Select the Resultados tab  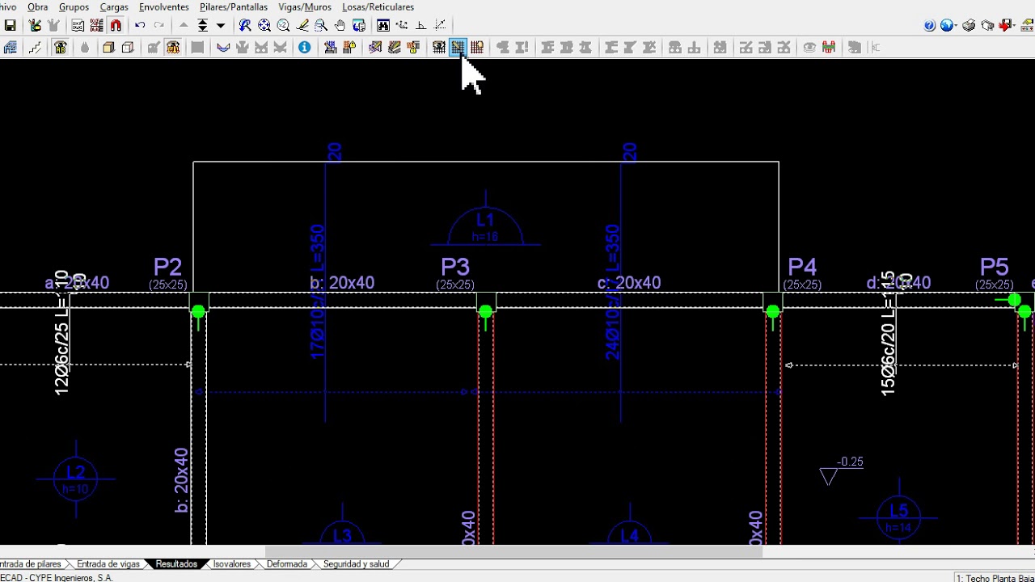[176, 564]
